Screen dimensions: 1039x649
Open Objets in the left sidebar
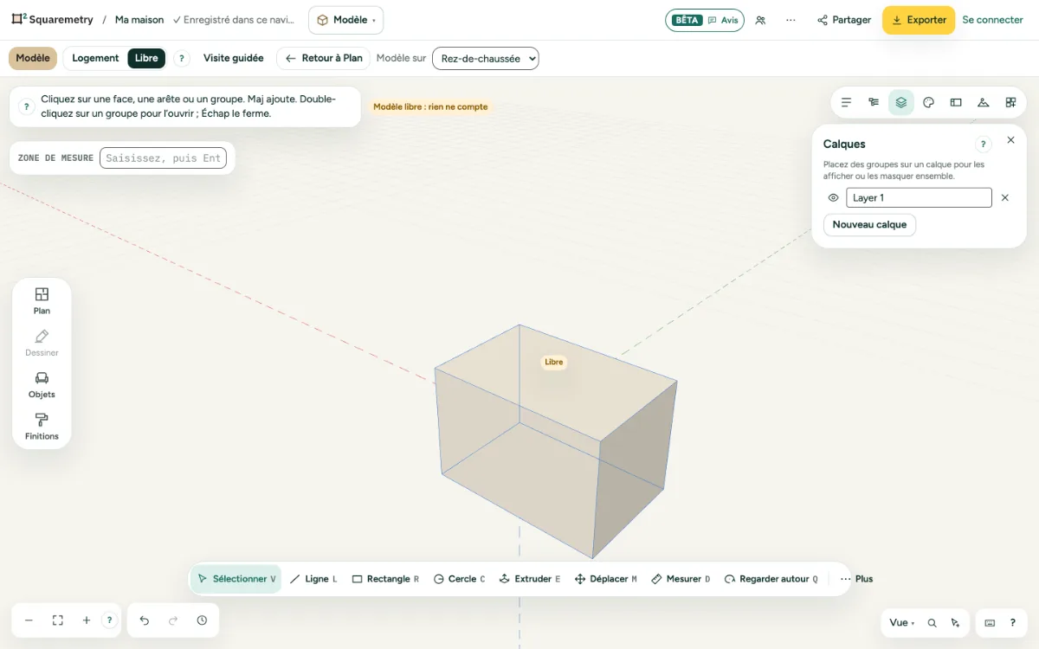[x=42, y=385]
